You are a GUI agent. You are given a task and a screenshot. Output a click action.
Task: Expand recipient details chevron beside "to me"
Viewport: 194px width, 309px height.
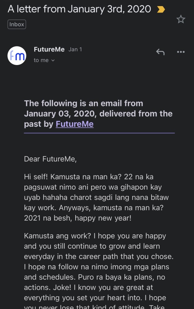tap(53, 61)
